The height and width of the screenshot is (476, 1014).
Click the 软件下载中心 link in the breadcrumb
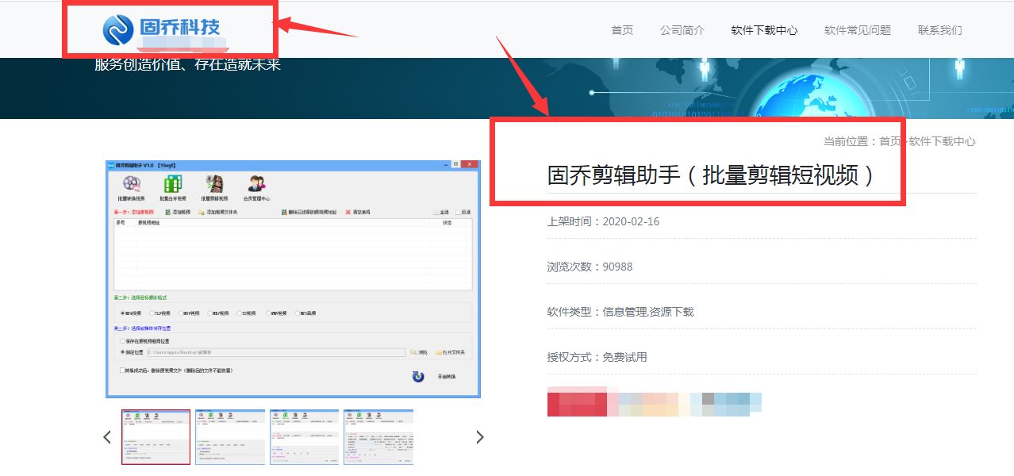[943, 141]
